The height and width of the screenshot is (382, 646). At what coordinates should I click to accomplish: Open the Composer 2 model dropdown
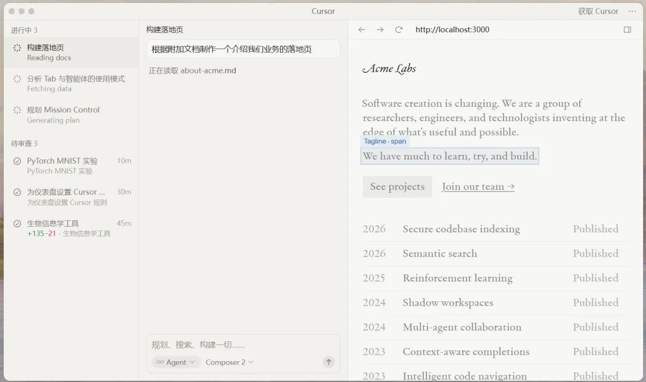pyautogui.click(x=229, y=362)
